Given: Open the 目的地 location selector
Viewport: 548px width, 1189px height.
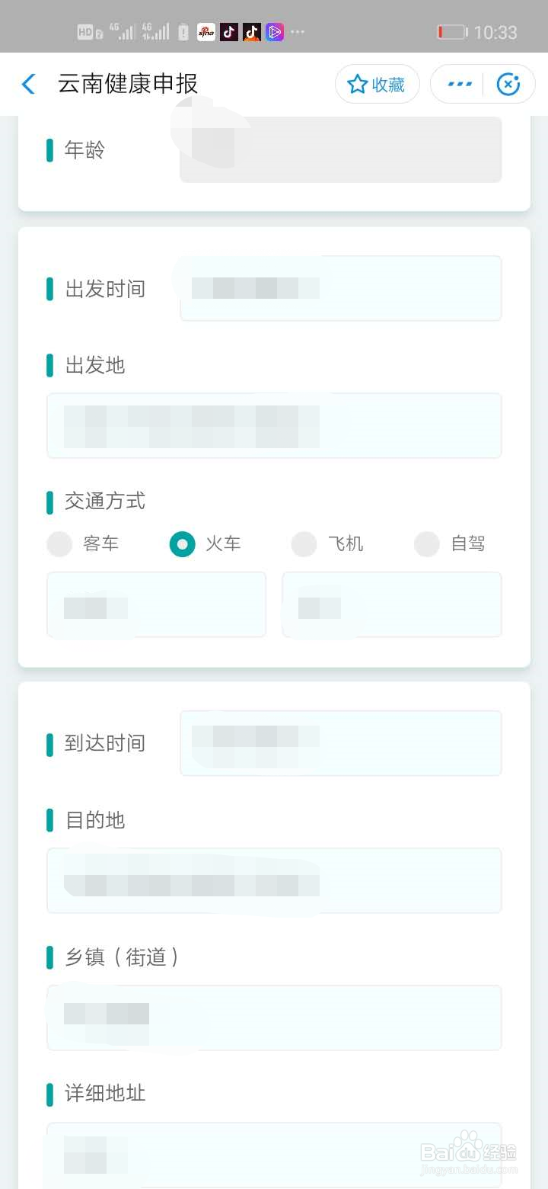Looking at the screenshot, I should pos(274,880).
